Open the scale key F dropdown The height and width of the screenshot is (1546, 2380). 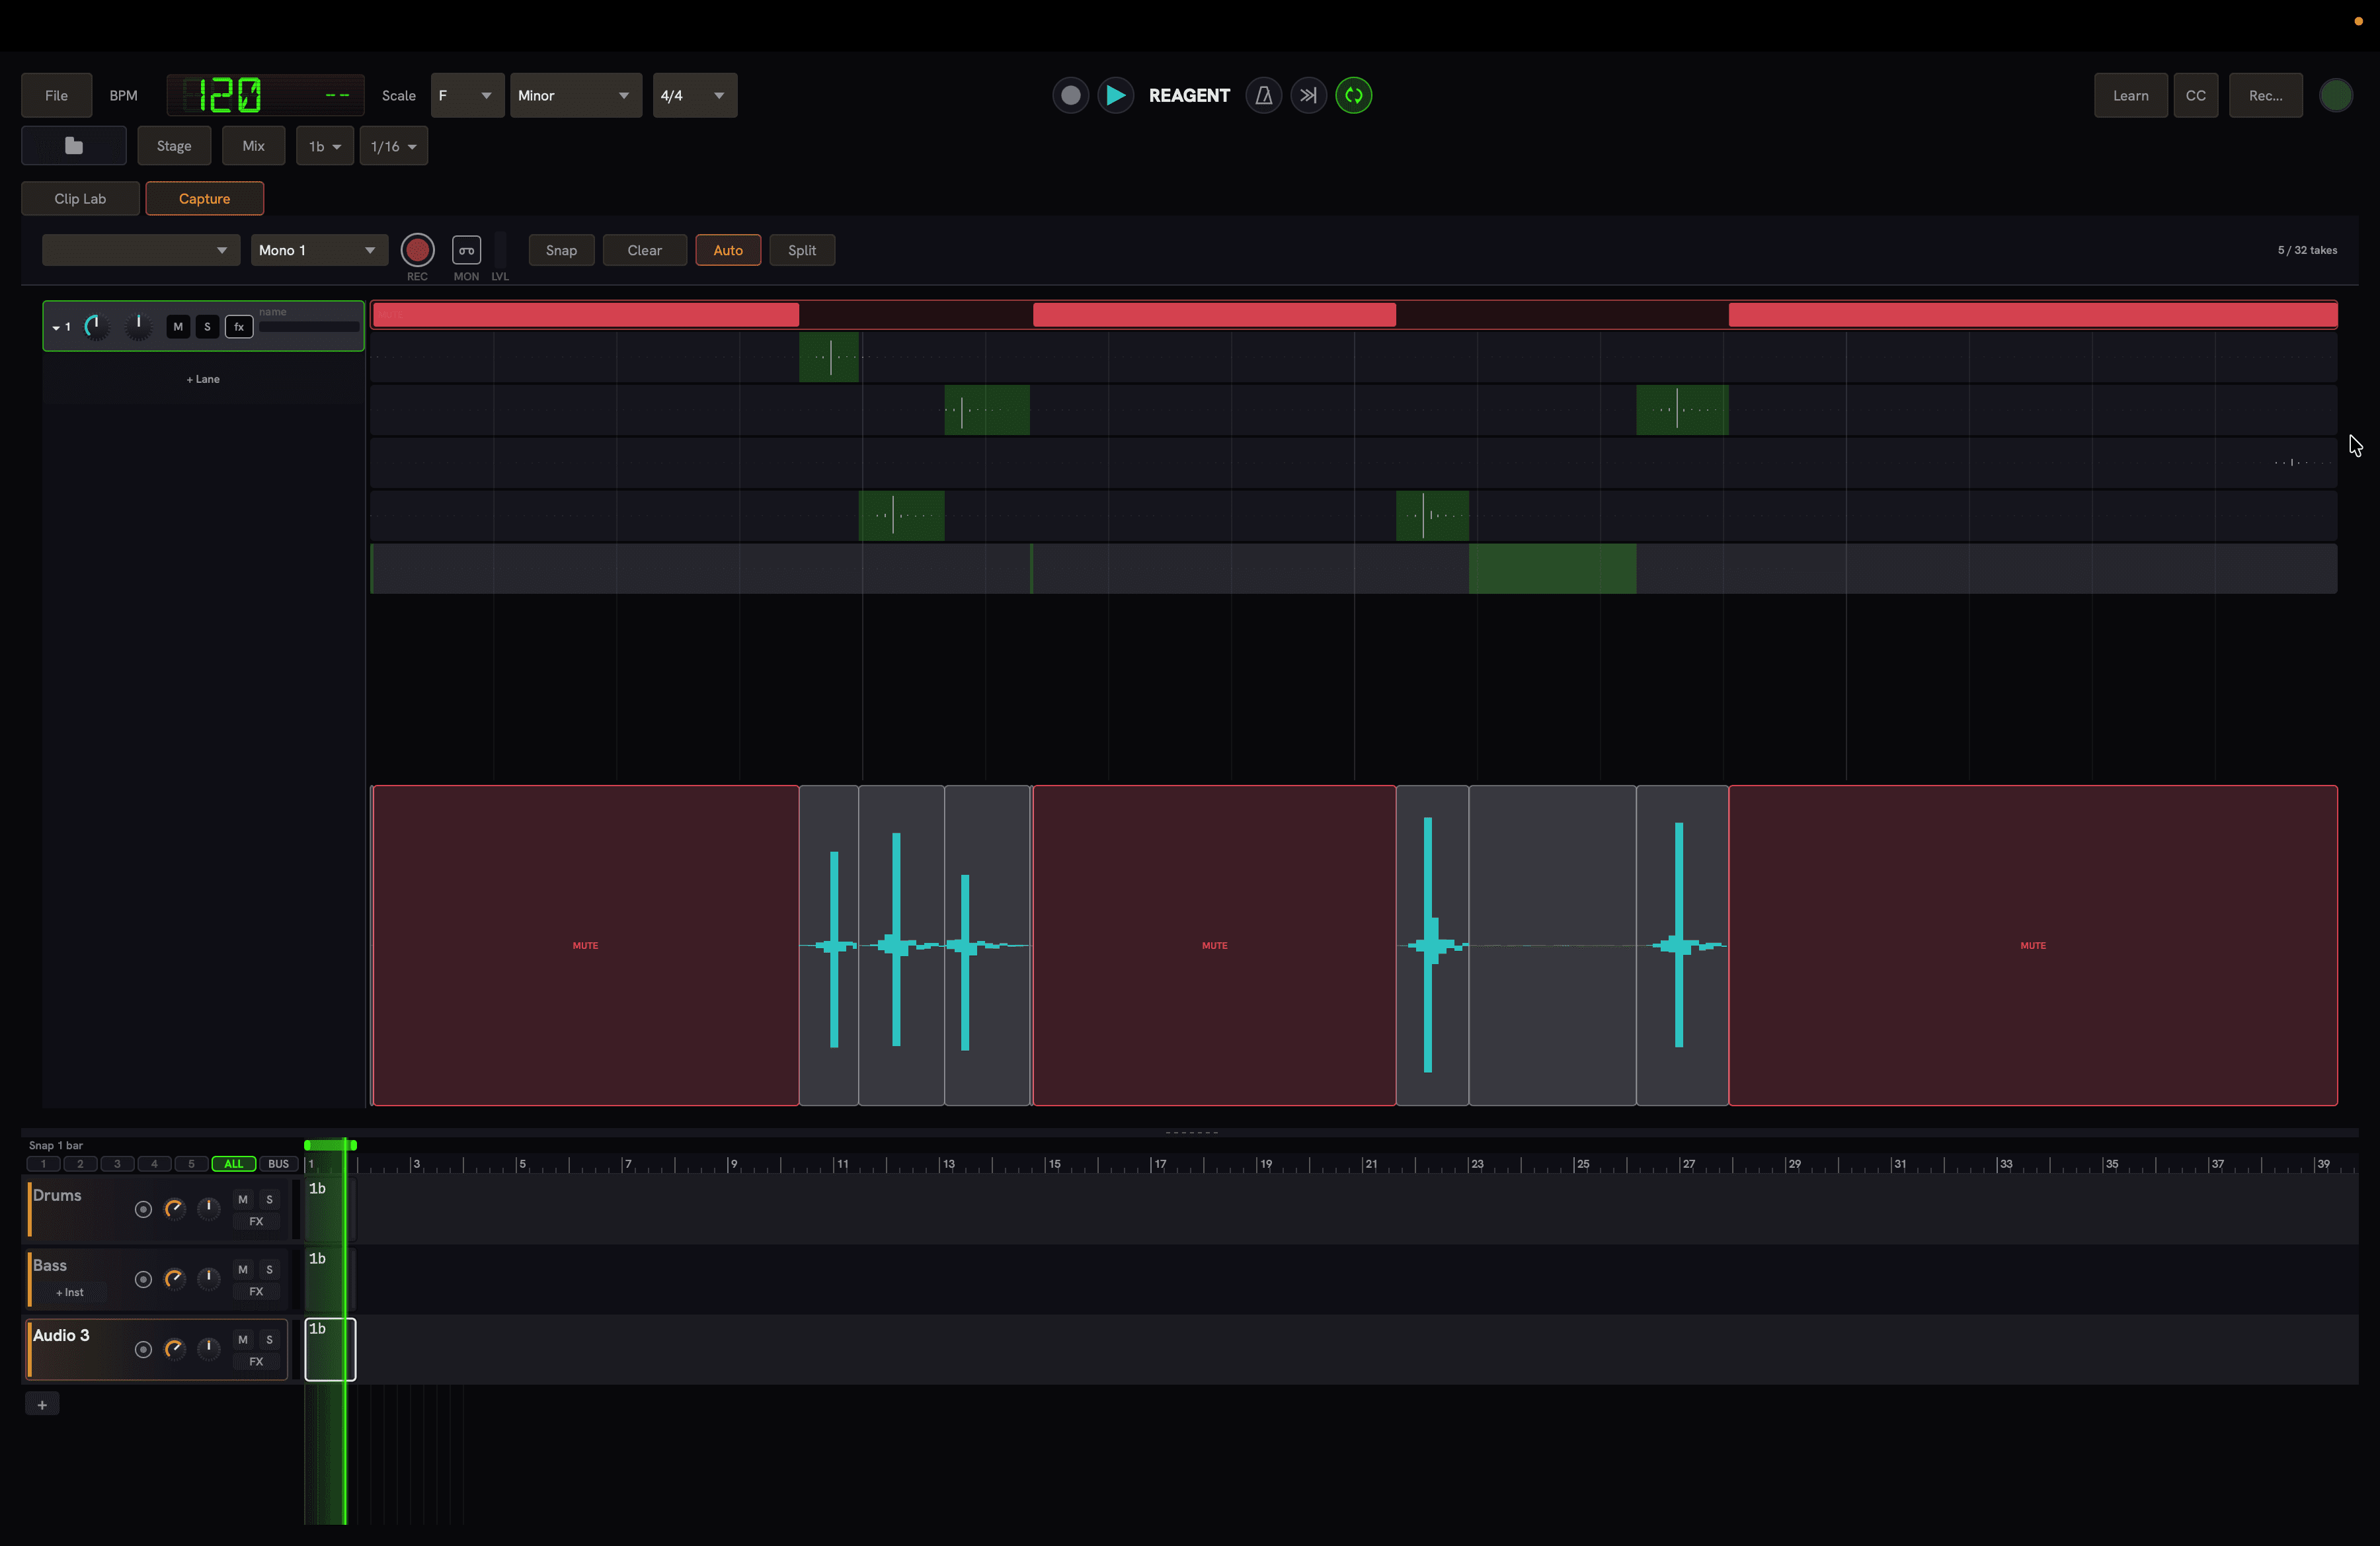pyautogui.click(x=467, y=96)
